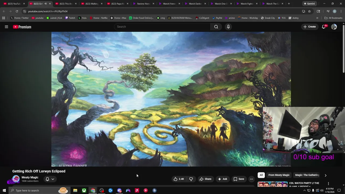
Task: Open the YouTube guide hamburger menu
Action: (x=6, y=27)
